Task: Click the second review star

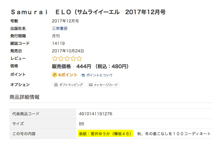Action: point(61,58)
